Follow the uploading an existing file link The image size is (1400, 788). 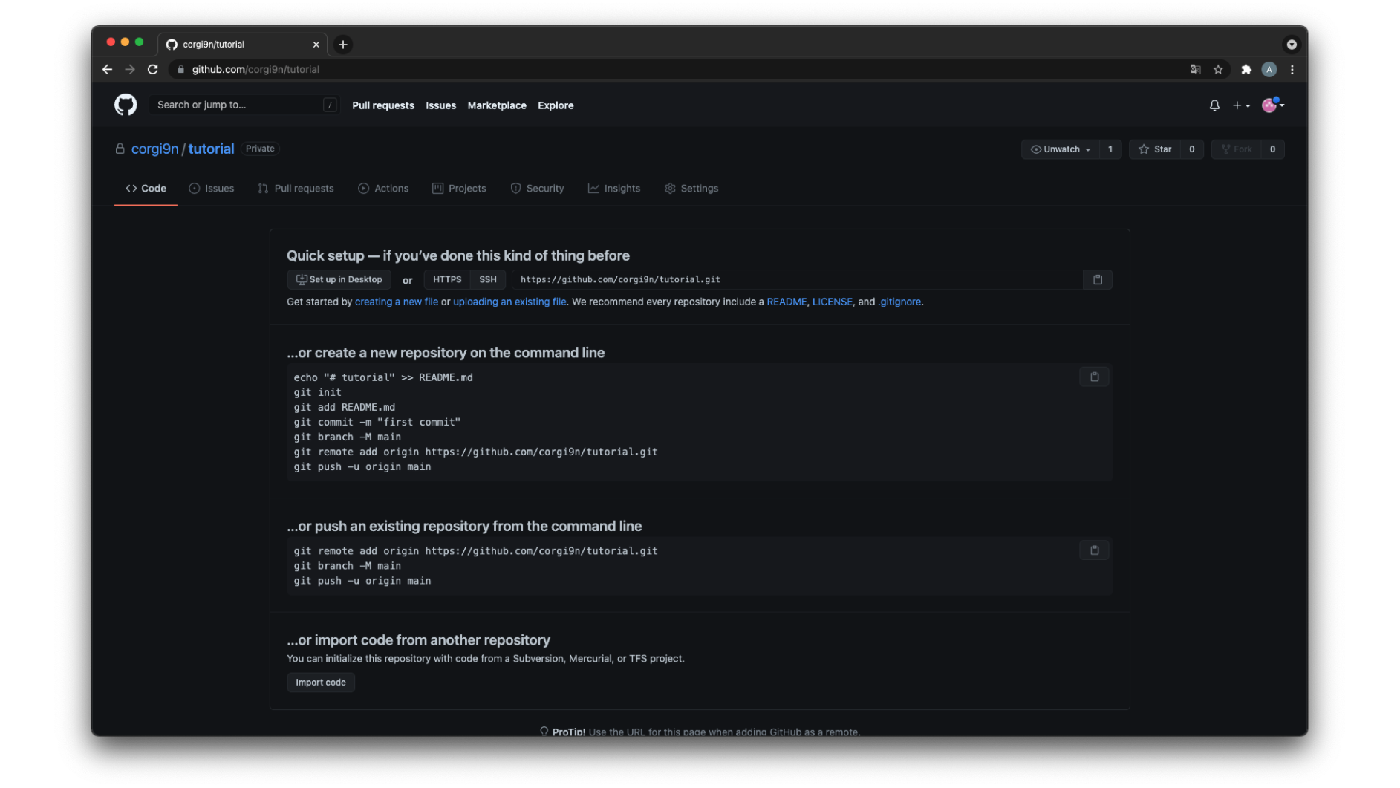[x=509, y=302]
